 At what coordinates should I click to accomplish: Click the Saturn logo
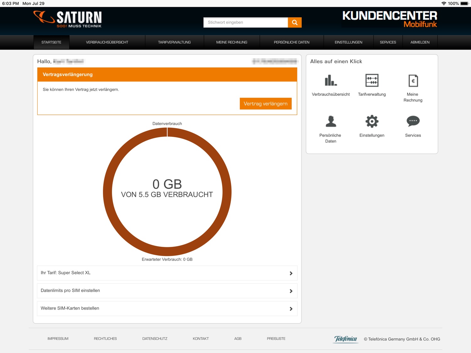pyautogui.click(x=68, y=19)
